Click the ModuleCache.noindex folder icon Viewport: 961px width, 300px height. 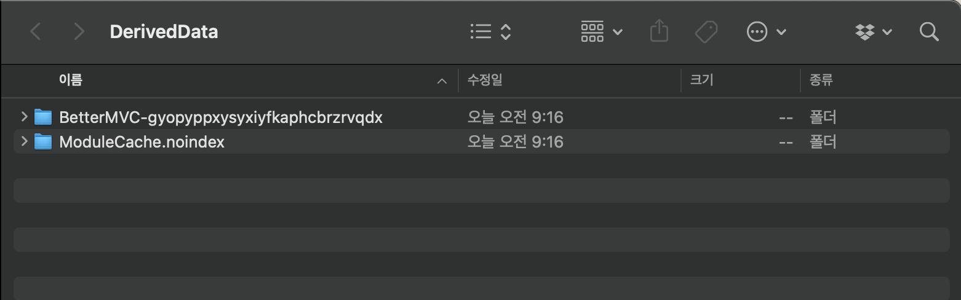[x=43, y=142]
